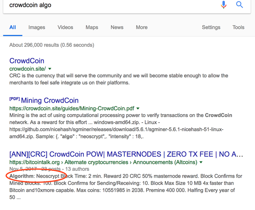
Task: Open the Maps tab
Action: 92,27
